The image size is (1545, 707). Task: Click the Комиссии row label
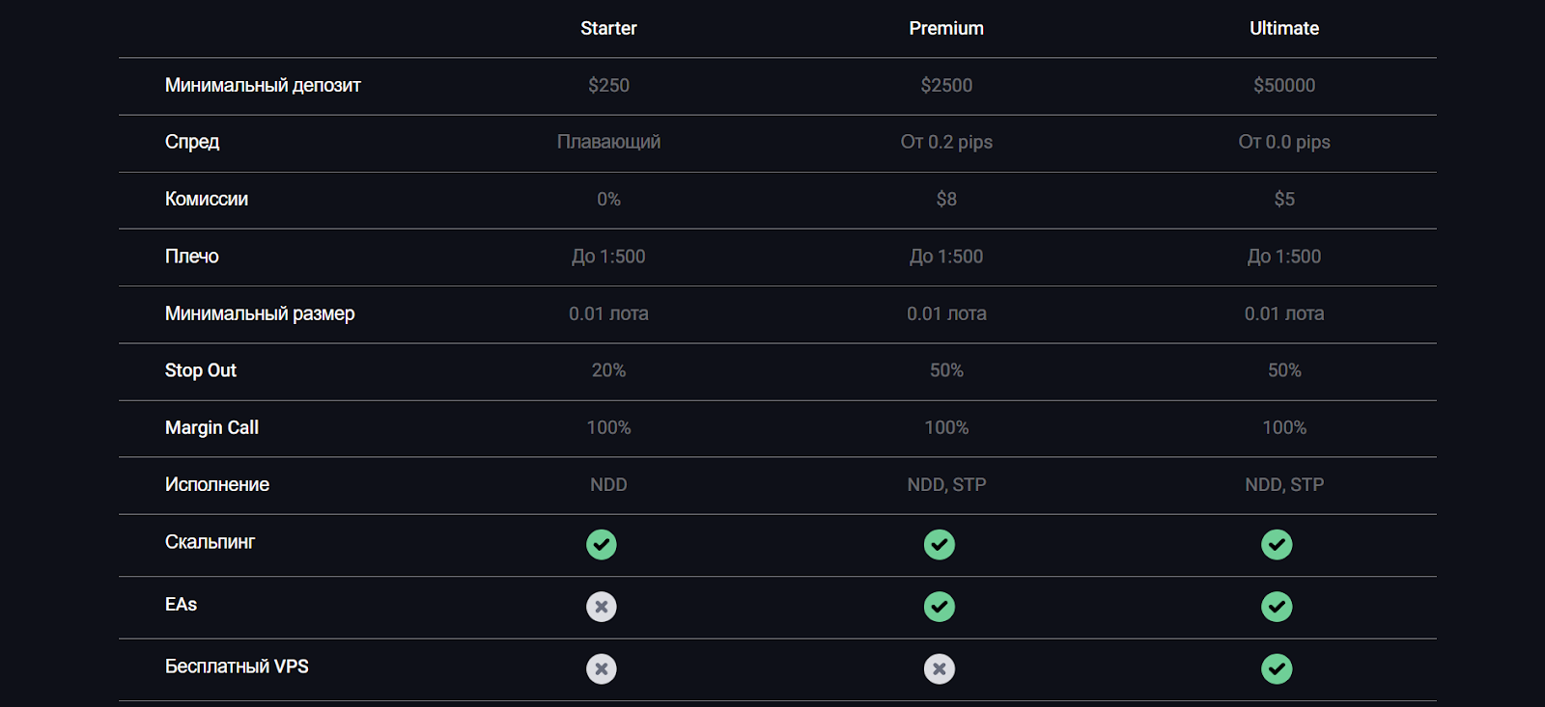point(207,200)
